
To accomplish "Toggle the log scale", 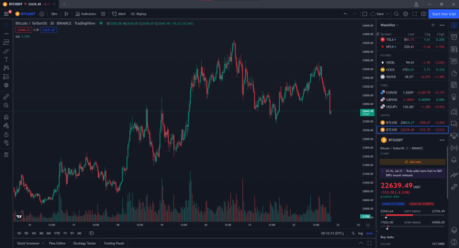I will click(x=360, y=233).
